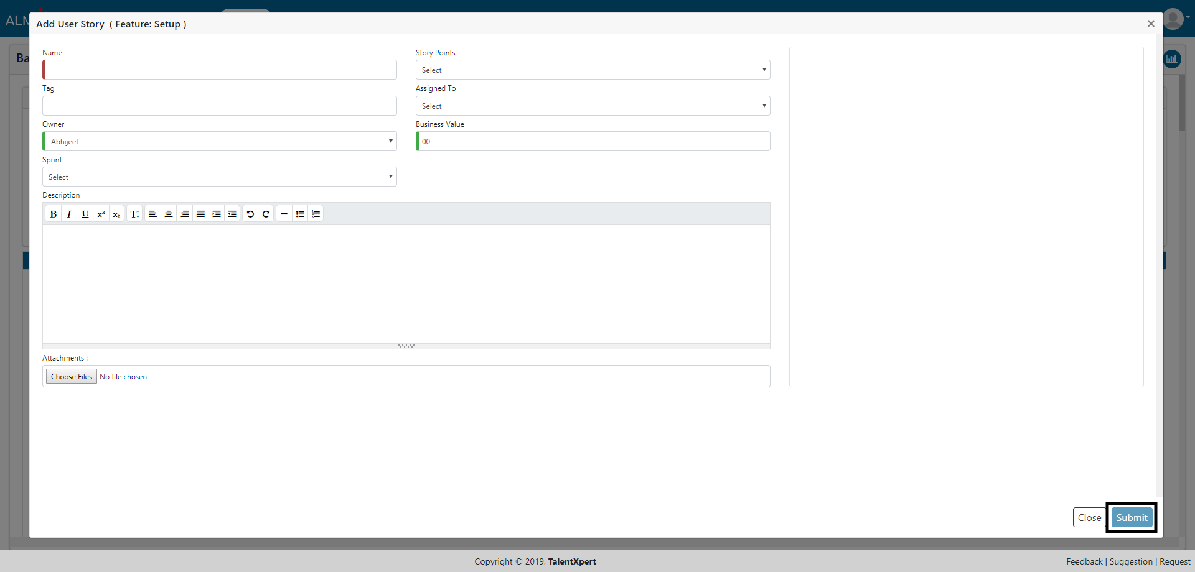Insert a horizontal rule
1195x572 pixels.
(284, 214)
